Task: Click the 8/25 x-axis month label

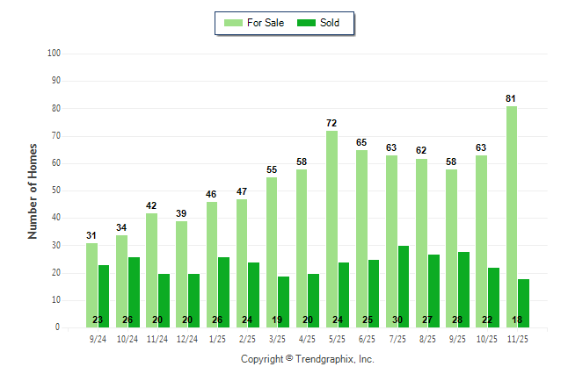Action: [x=427, y=337]
